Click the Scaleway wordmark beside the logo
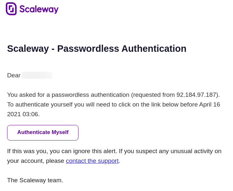 point(39,9)
